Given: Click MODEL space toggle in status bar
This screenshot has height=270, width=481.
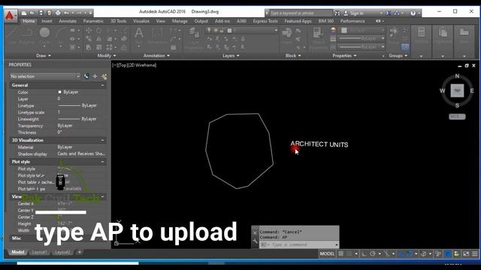Looking at the screenshot, I should coord(327,253).
